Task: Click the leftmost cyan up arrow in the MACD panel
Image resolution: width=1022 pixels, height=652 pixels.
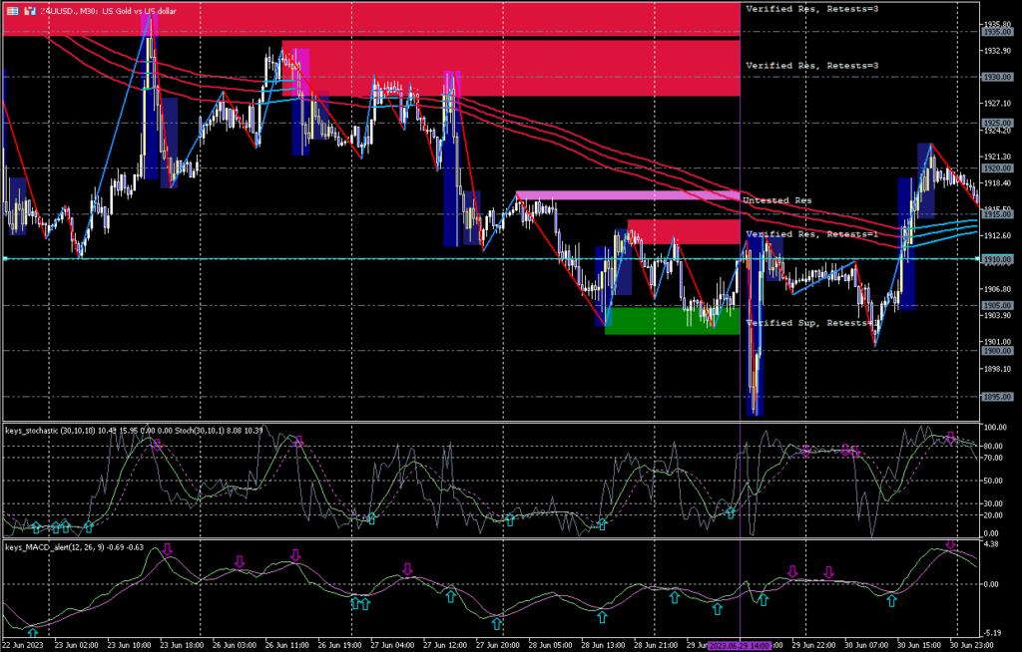Action: pyautogui.click(x=32, y=632)
